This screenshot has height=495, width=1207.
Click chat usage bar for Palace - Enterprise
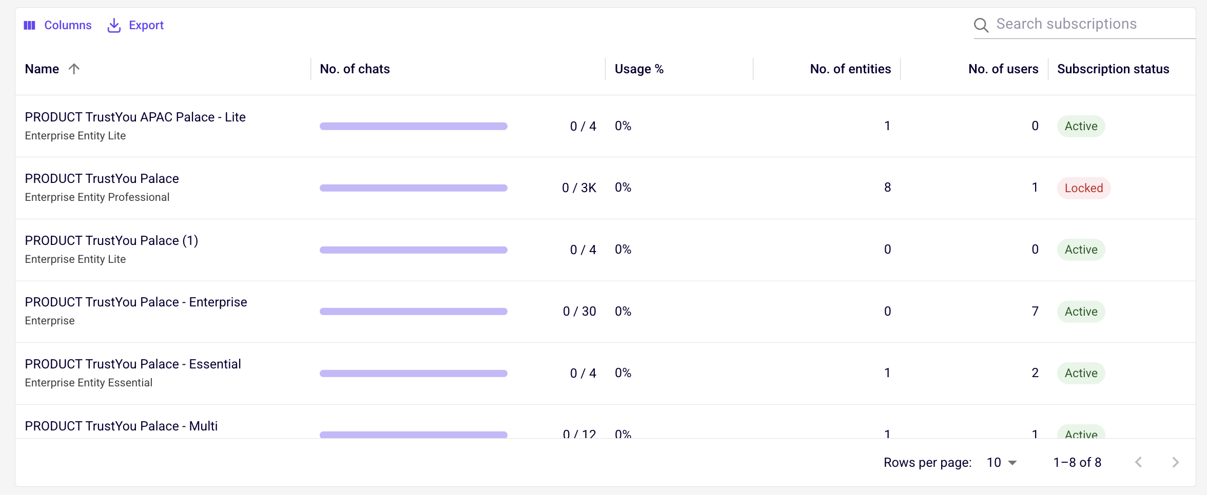click(x=413, y=312)
